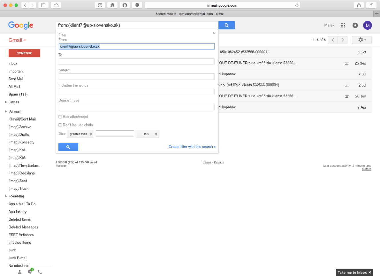Open the Safari share button
The image size is (380, 276).
(359, 5)
